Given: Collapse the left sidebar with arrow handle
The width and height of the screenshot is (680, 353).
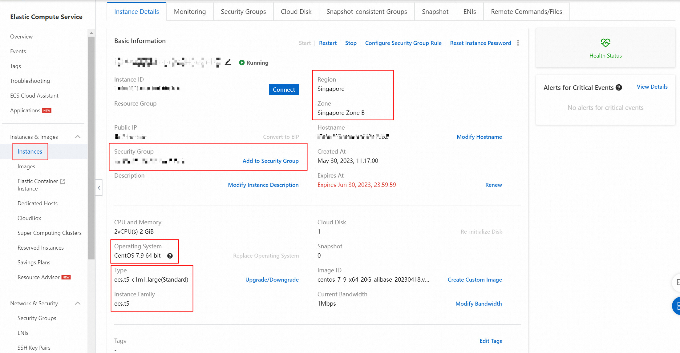Looking at the screenshot, I should tap(99, 188).
